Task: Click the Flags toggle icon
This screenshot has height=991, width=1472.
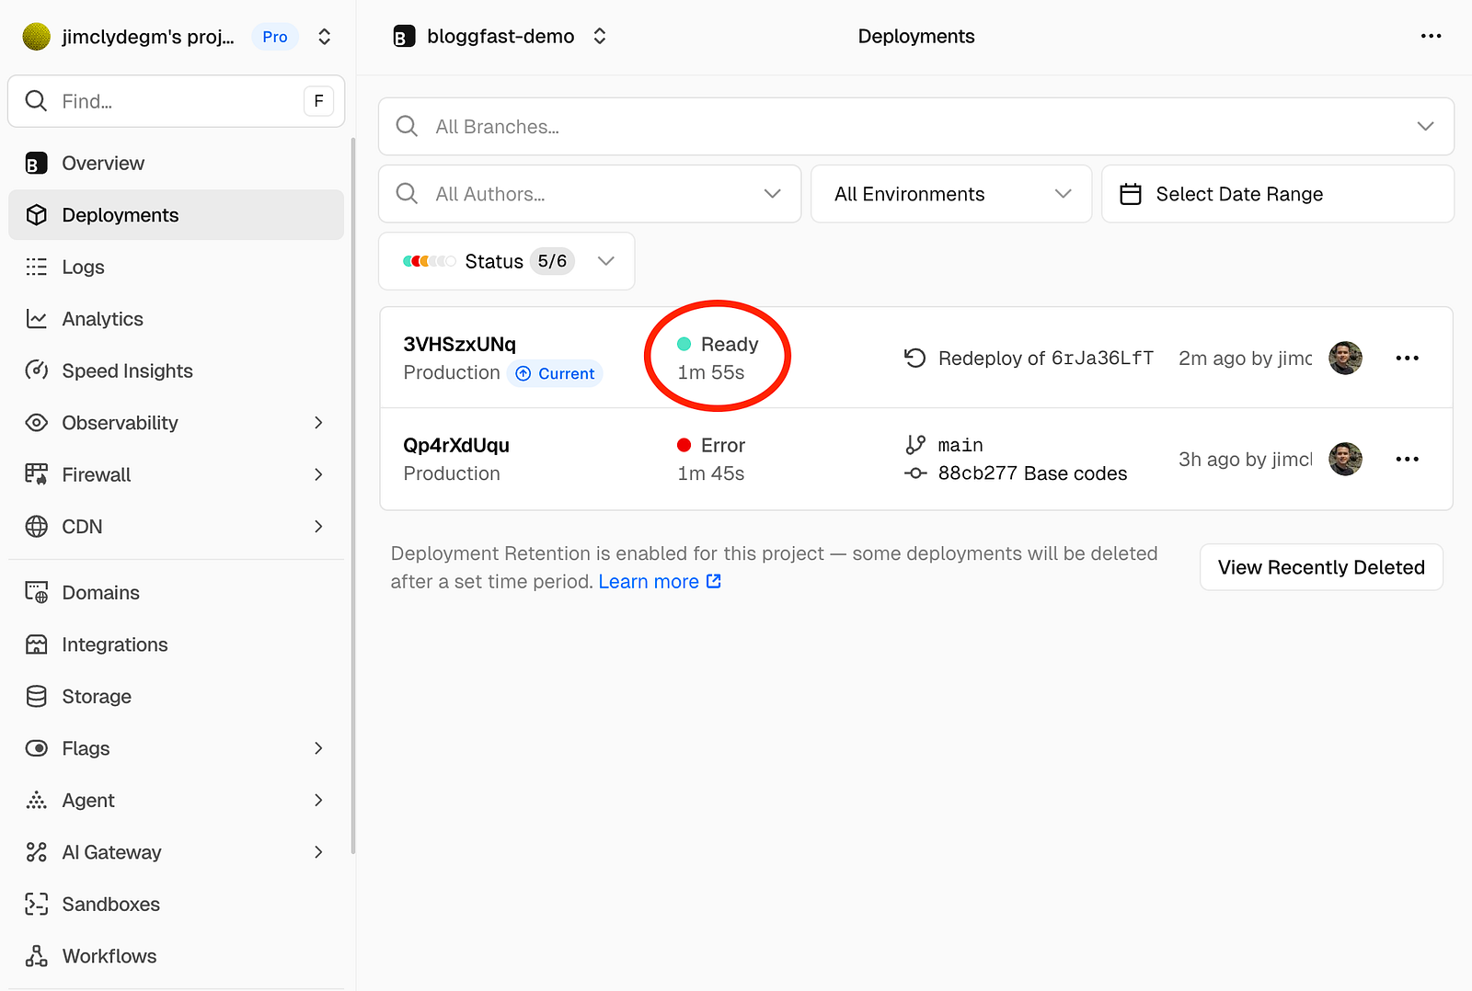Action: pyautogui.click(x=36, y=748)
